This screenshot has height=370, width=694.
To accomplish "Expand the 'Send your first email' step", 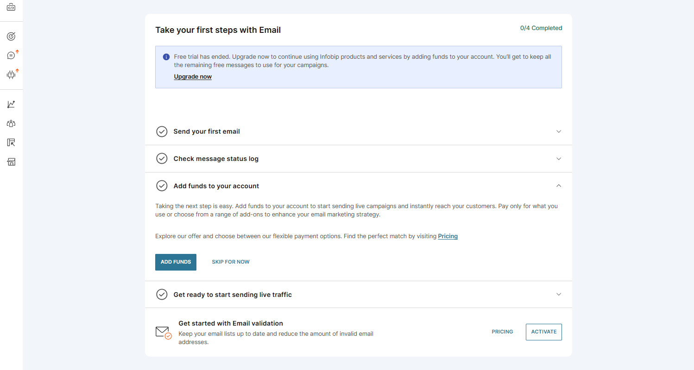I will point(559,131).
